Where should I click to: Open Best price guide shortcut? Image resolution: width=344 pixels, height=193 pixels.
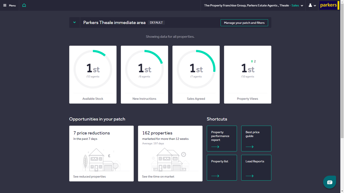(x=256, y=139)
